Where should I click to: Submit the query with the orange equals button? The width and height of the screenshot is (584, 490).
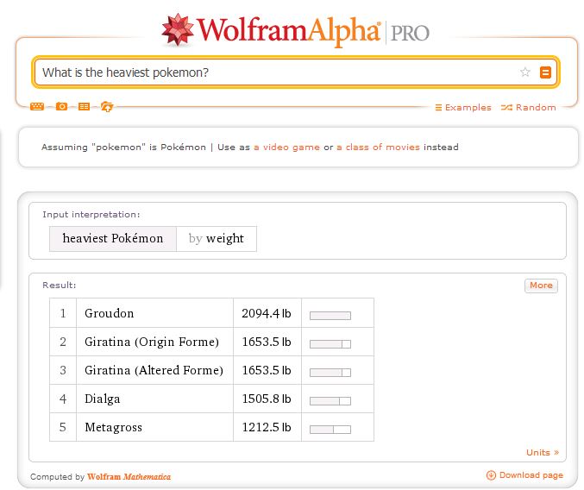[x=545, y=72]
